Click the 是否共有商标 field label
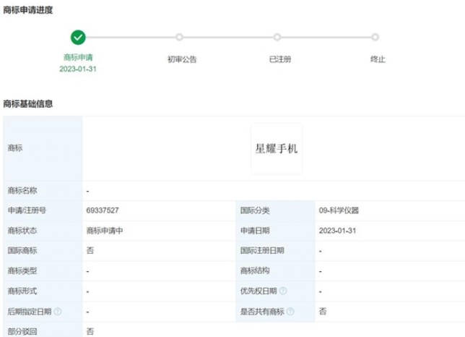The width and height of the screenshot is (465, 337). point(262,312)
